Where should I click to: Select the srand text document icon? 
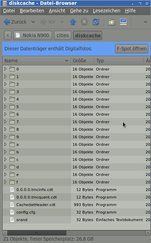(12, 220)
